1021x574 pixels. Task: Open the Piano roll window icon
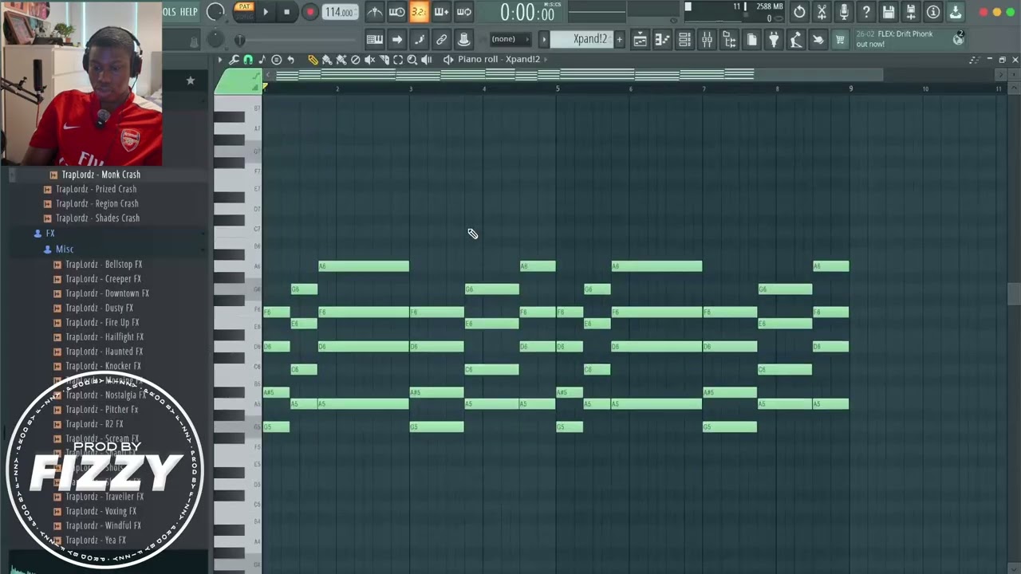coord(662,40)
